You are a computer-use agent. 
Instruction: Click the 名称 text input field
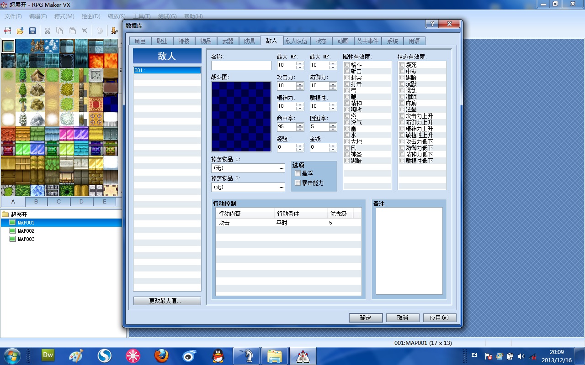pos(241,65)
